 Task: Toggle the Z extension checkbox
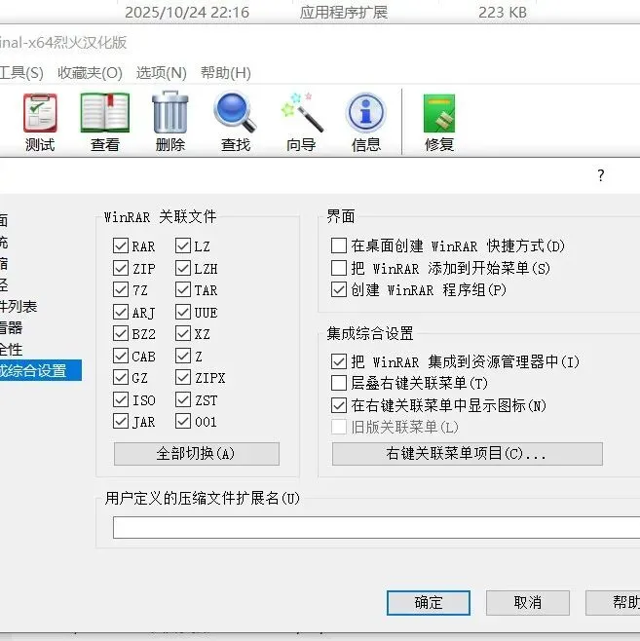click(183, 356)
